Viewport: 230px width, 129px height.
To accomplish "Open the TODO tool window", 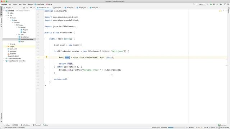I will 15,125.
